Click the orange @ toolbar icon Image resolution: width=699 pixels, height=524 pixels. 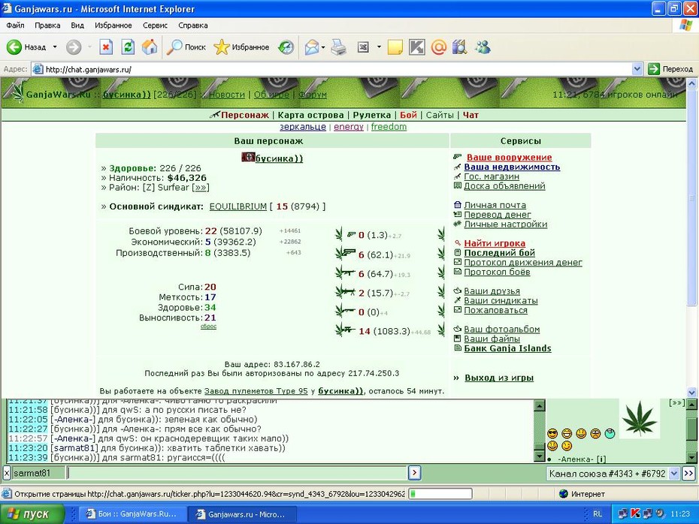click(x=439, y=47)
